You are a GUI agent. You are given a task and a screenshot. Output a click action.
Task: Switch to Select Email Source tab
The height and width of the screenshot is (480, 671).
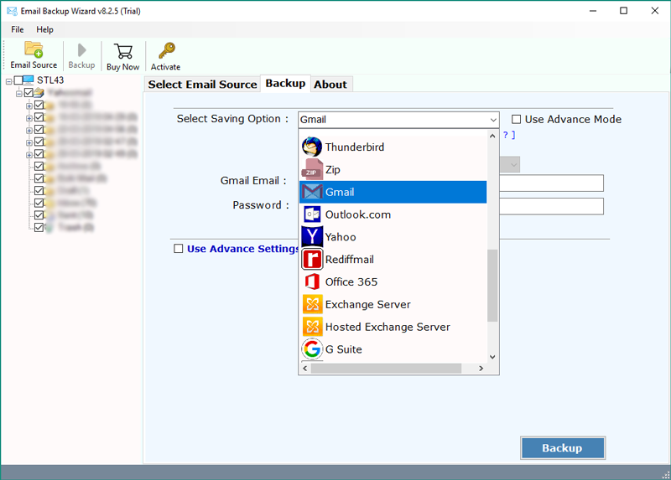(x=202, y=85)
